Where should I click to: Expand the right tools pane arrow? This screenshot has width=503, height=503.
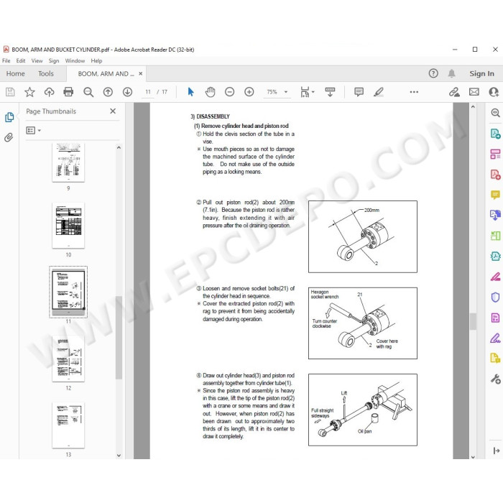[496, 451]
